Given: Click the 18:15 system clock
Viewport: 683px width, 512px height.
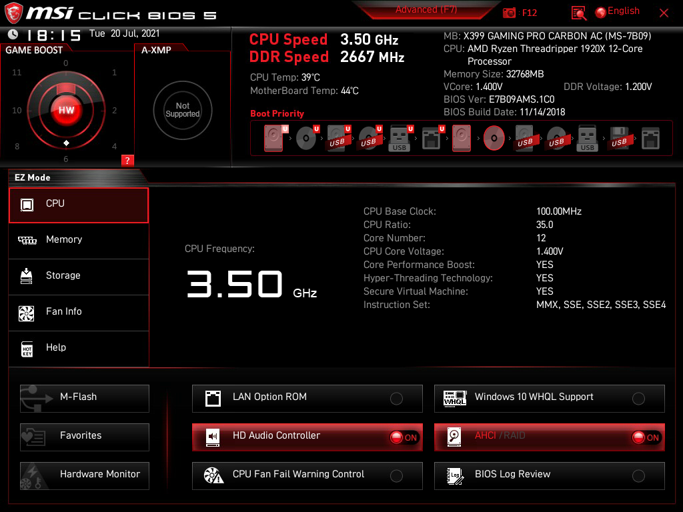Looking at the screenshot, I should pos(54,35).
